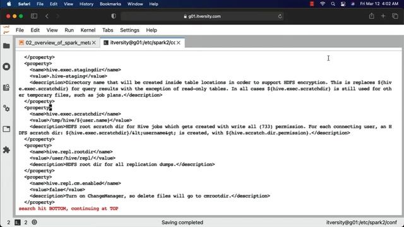404x227 pixels.
Task: Open Safari's History menu in macOS menu bar
Action: 86,4
